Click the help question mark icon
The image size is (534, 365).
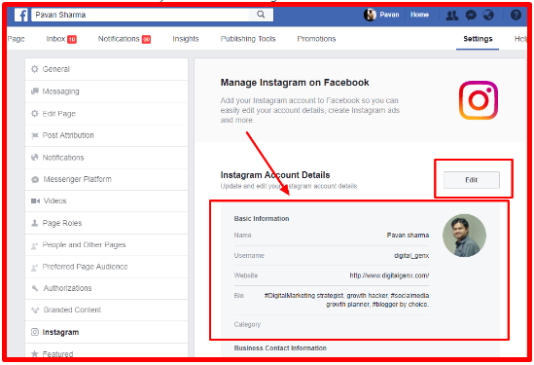coord(516,15)
